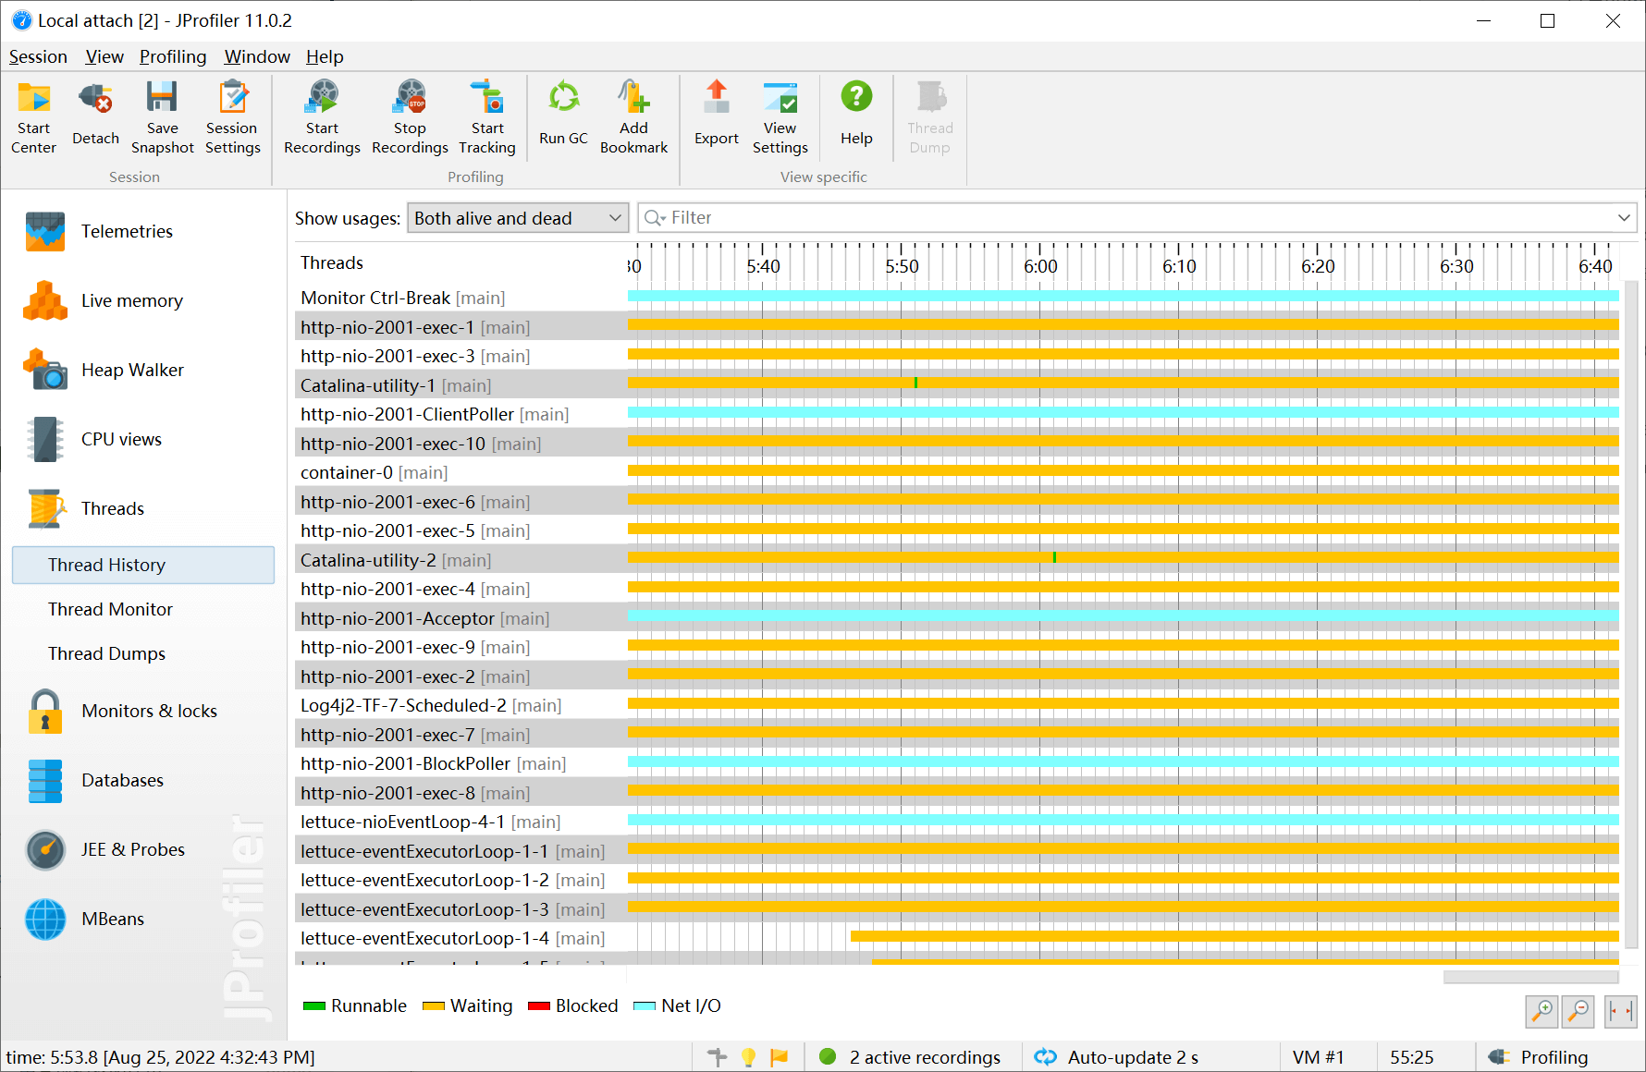Select the "lettuce-nioEventLoop-4-1 [main]" thread row
The height and width of the screenshot is (1072, 1646).
click(957, 822)
